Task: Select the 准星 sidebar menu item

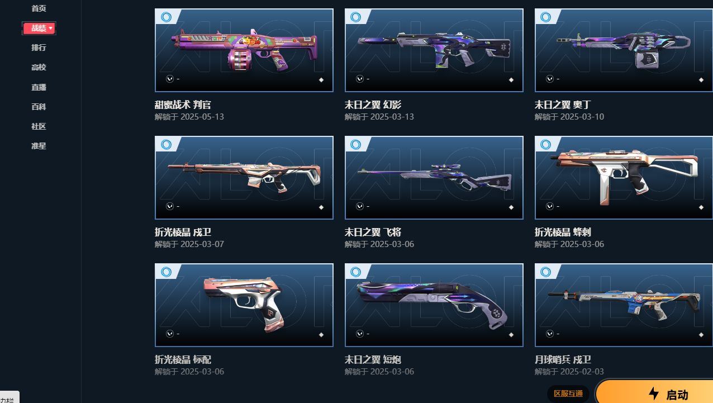Action: (39, 146)
